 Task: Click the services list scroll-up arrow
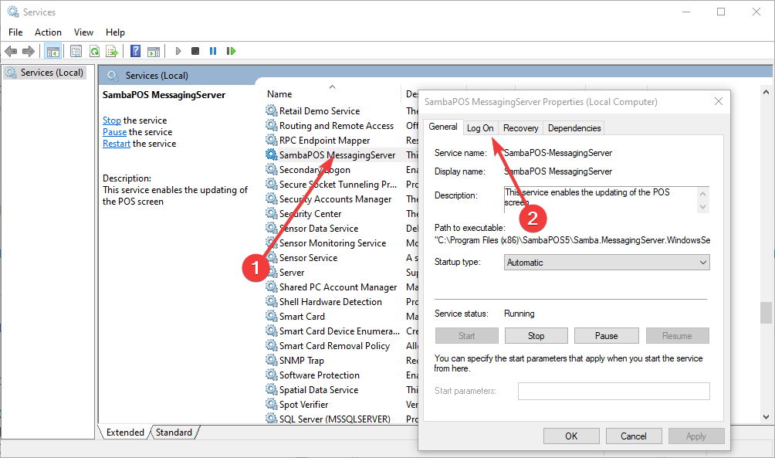pos(766,92)
